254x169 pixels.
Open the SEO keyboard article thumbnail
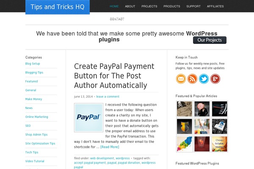click(220, 126)
